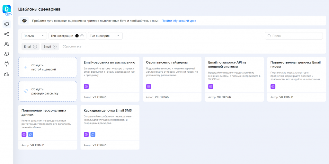329x164 pixels.
Task: Open the chat/support sidebar icon
Action: [x=6, y=54]
